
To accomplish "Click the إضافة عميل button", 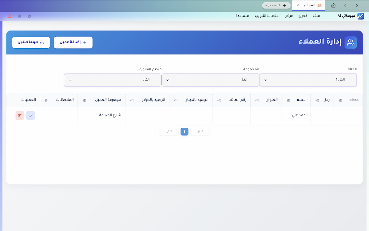I will point(73,42).
